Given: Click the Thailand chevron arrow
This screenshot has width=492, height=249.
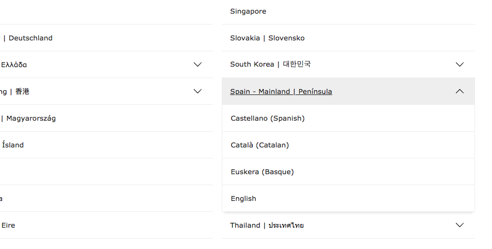Looking at the screenshot, I should (x=459, y=225).
